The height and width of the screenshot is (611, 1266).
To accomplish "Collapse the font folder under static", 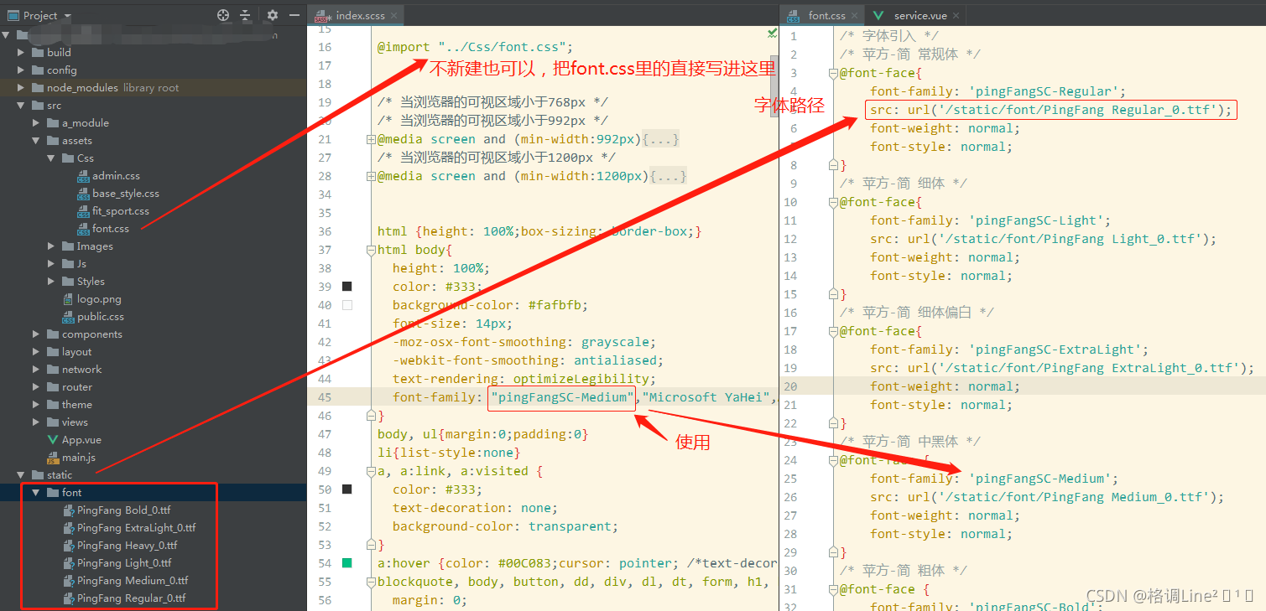I will 36,493.
